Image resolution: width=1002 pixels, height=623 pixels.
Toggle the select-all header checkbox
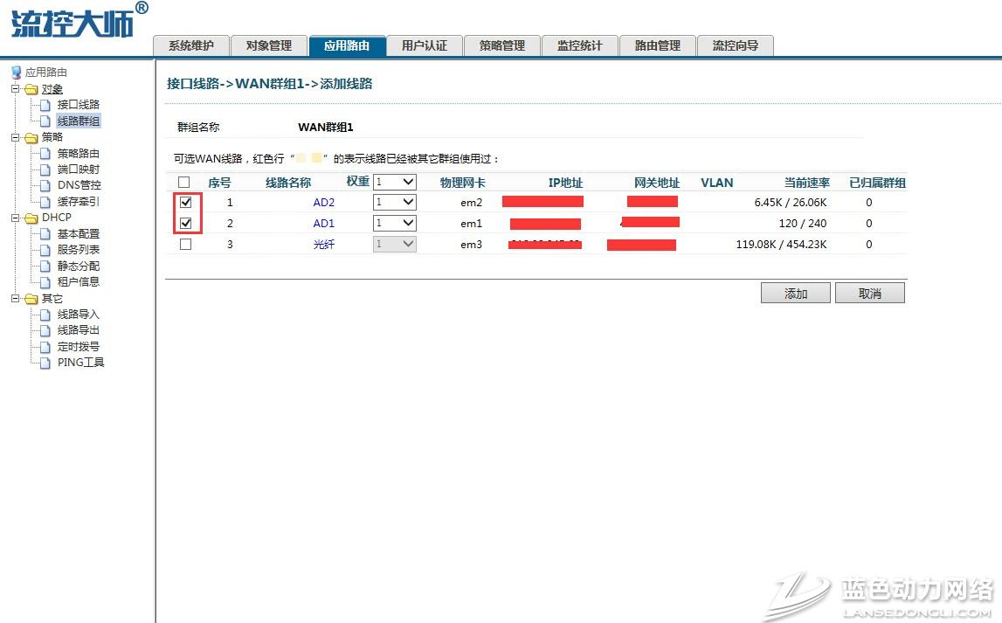[183, 183]
